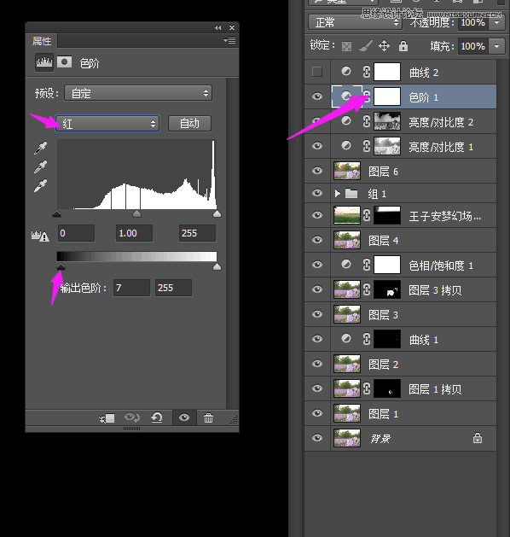Adjust the input black point slider
Image resolution: width=510 pixels, height=537 pixels.
57,214
